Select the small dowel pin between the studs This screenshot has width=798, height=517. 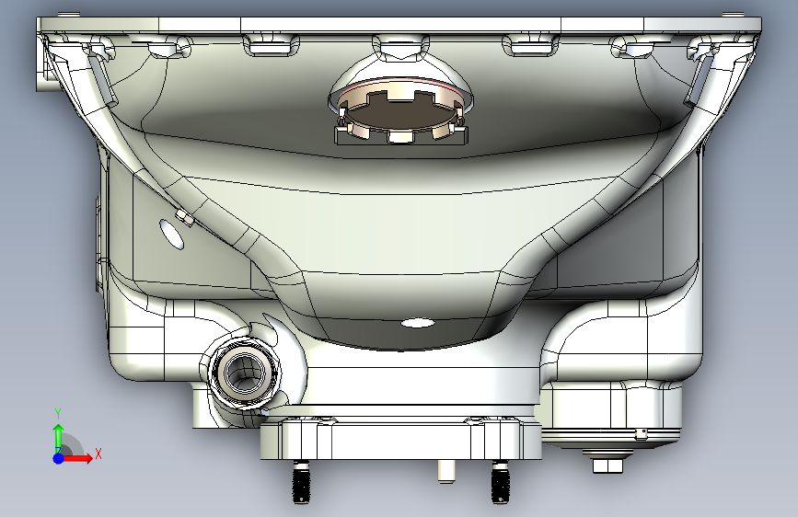446,471
